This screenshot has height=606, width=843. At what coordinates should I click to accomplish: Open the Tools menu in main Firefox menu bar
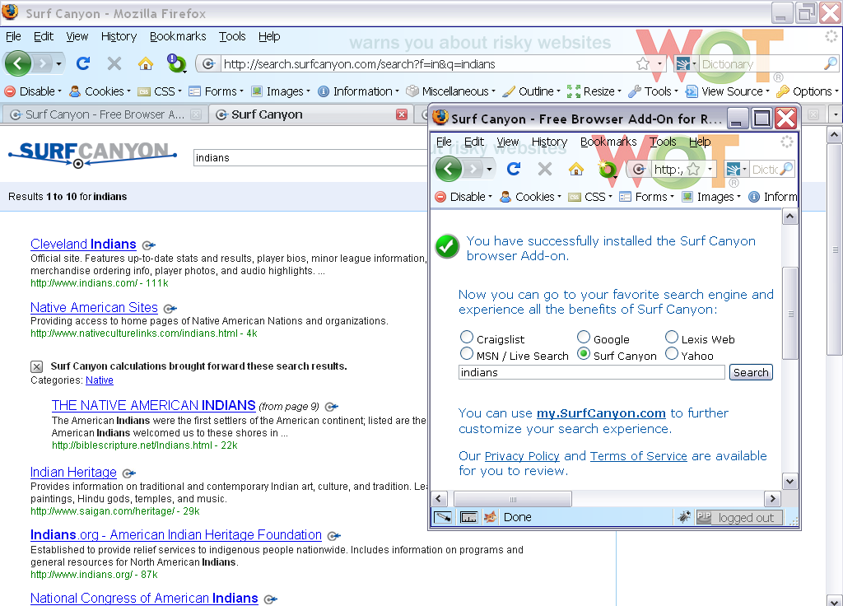pyautogui.click(x=232, y=36)
